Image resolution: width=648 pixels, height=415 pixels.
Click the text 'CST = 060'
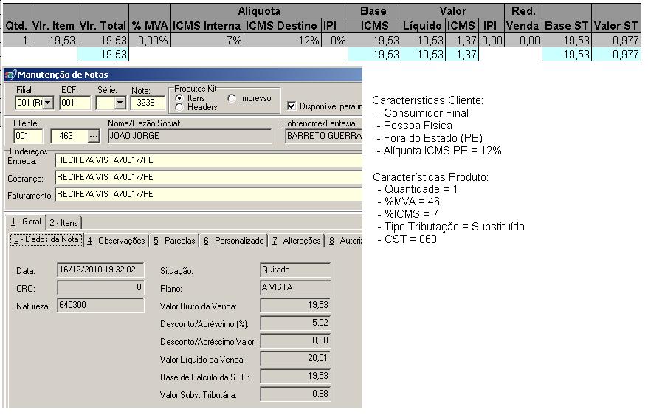tap(410, 239)
